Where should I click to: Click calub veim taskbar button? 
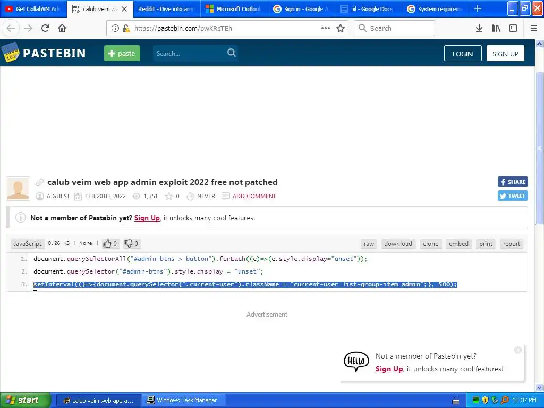(x=98, y=401)
